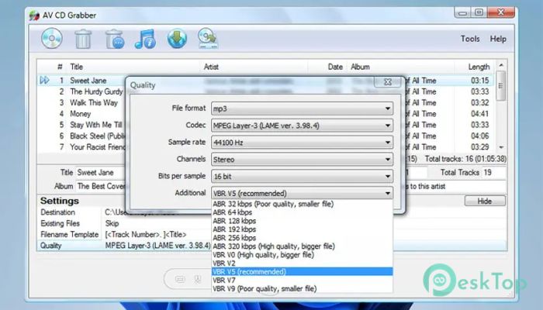Click the Hide settings button
The image size is (543, 310).
point(485,201)
